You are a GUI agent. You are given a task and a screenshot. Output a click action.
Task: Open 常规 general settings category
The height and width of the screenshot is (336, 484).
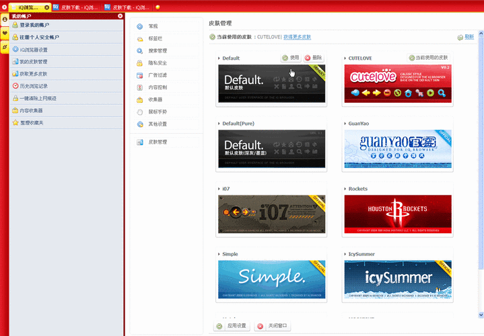(x=153, y=26)
